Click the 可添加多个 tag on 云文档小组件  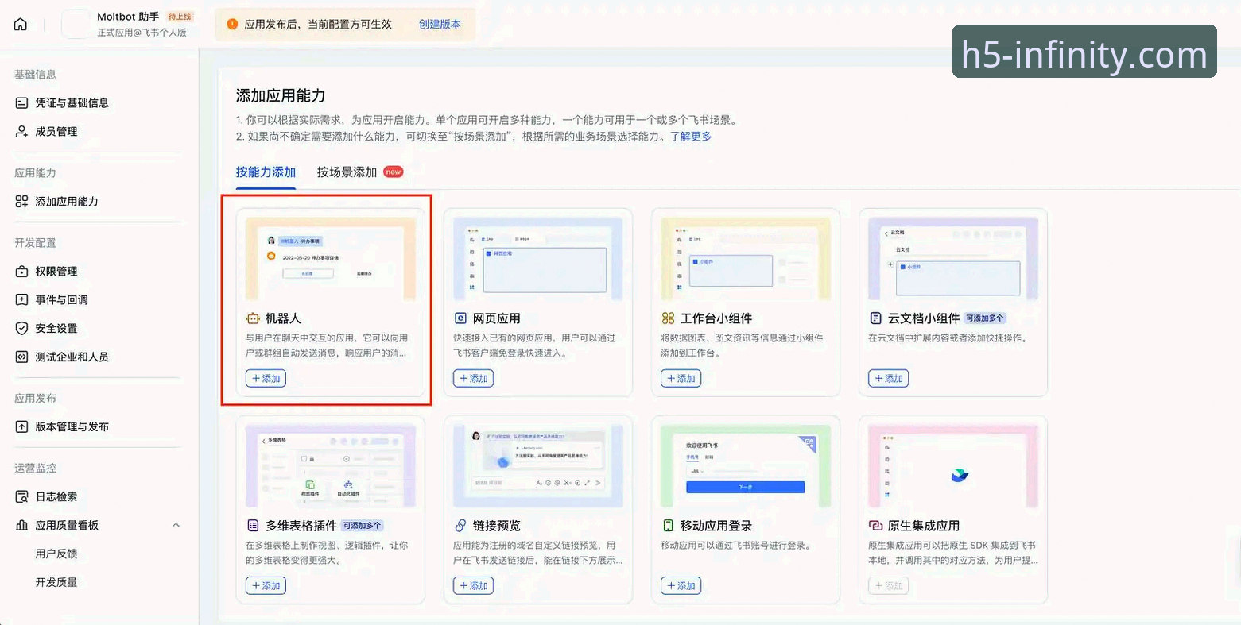985,318
